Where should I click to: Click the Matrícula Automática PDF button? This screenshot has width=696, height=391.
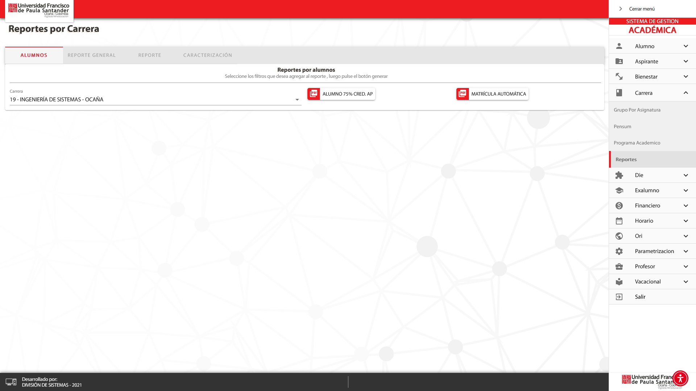(492, 94)
